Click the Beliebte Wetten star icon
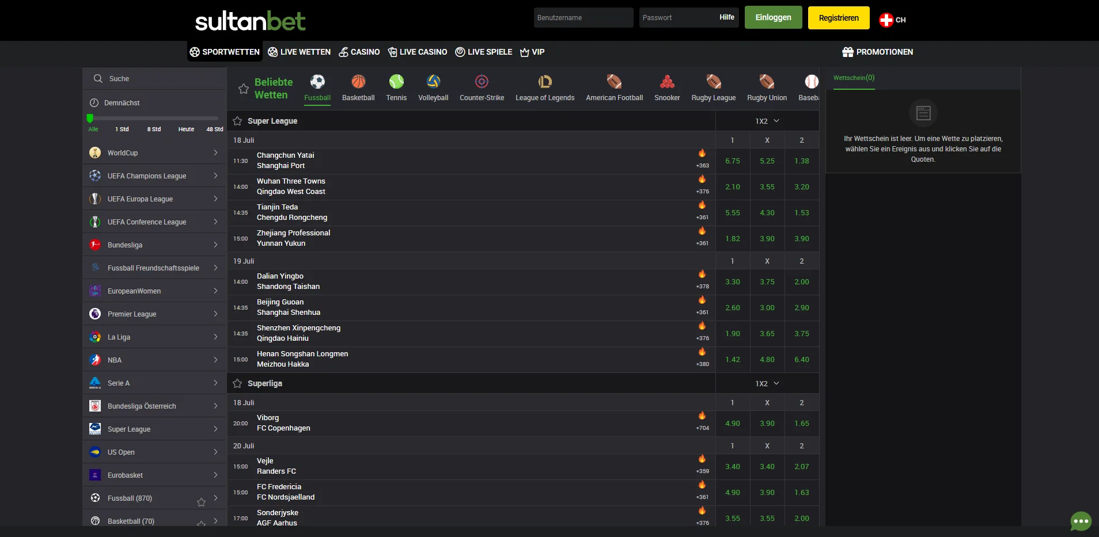Image resolution: width=1099 pixels, height=537 pixels. (x=244, y=89)
